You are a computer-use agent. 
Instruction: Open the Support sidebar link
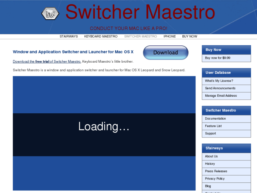pyautogui.click(x=226, y=134)
